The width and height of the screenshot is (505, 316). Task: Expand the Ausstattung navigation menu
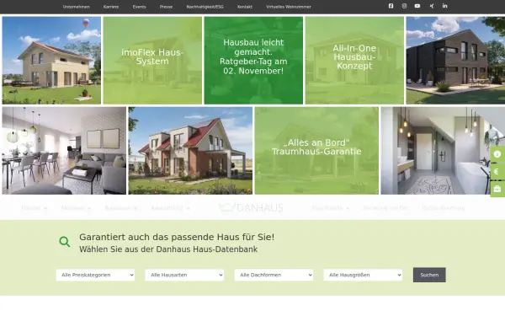click(170, 208)
